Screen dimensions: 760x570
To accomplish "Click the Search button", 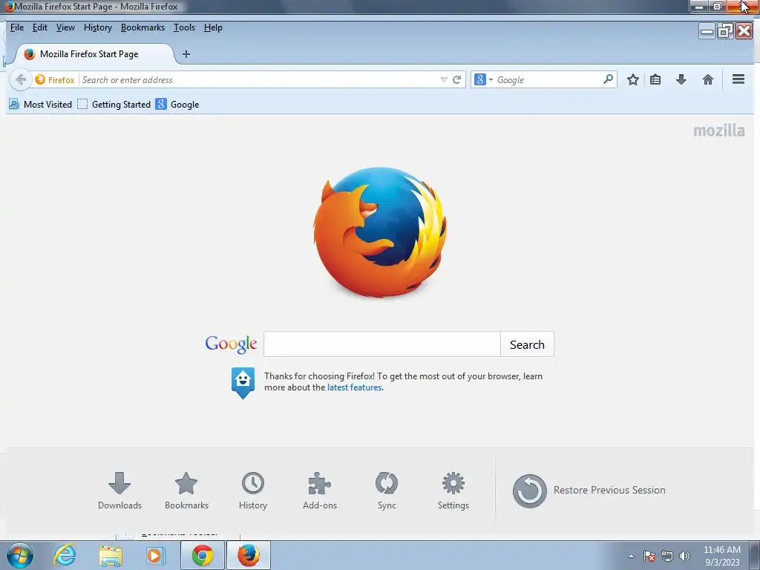I will pos(527,344).
